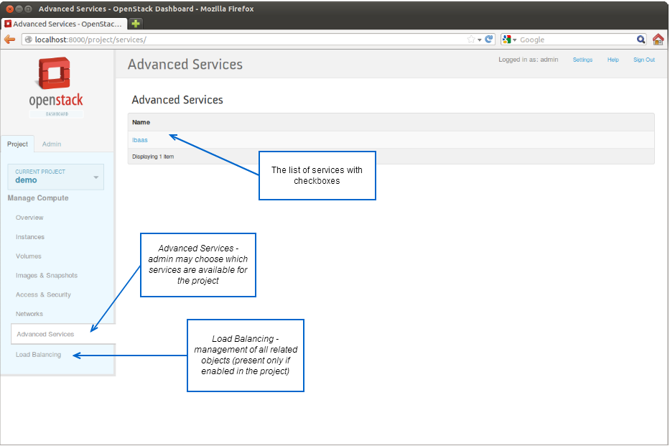The image size is (670, 446).
Task: Click the site identity globe icon
Action: coord(29,40)
